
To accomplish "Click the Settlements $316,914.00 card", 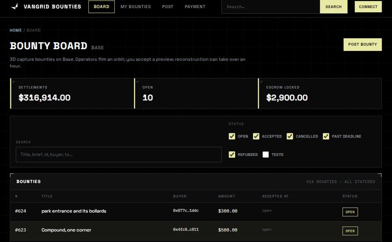I will tap(72, 94).
